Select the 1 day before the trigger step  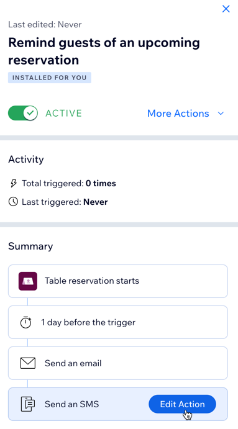click(x=118, y=322)
